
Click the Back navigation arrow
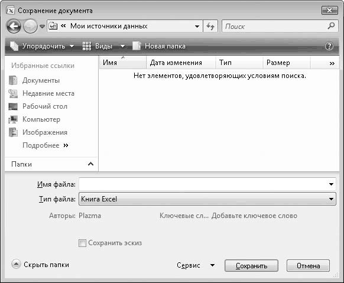[x=14, y=27]
